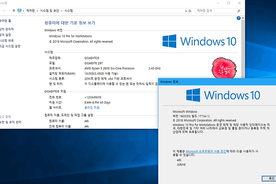Open 고급 시스템 설정 link
Viewport: 276px width, 184px height.
pos(10,46)
